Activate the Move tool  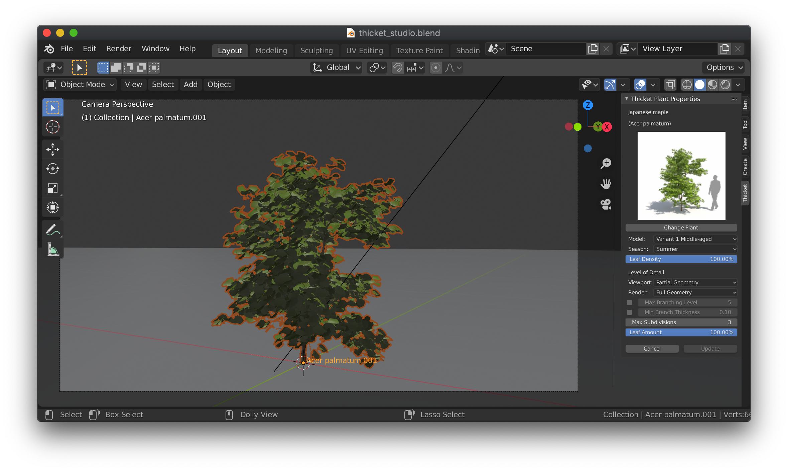53,149
